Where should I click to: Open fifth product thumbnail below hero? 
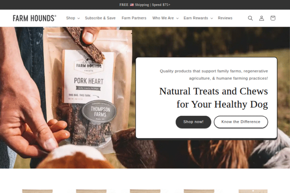click(x=253, y=191)
